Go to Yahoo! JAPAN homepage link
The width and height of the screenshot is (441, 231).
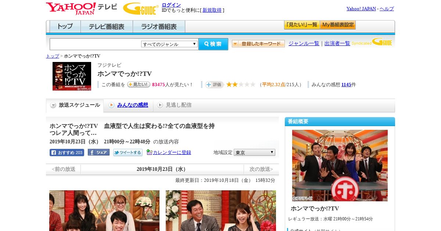361,9
